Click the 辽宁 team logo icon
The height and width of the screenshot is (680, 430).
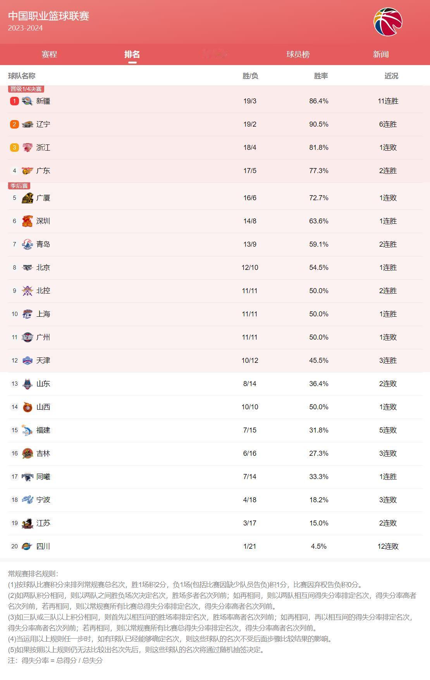(27, 124)
